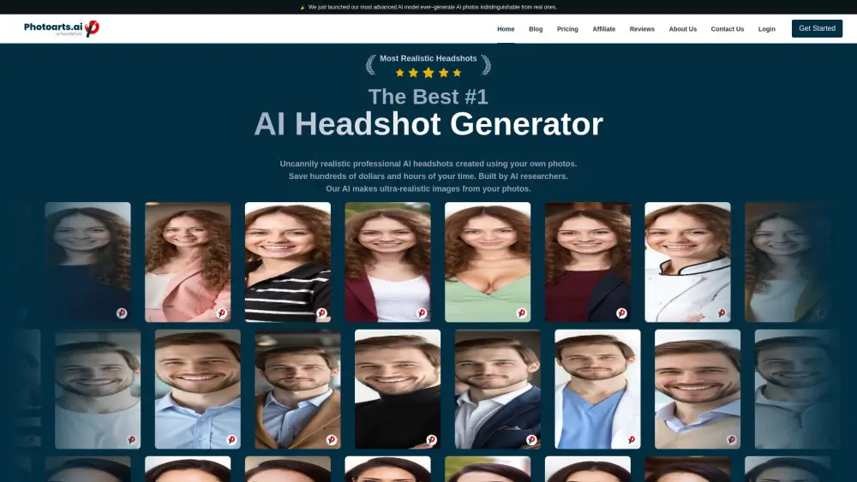
Task: Click the Login link
Action: click(766, 29)
